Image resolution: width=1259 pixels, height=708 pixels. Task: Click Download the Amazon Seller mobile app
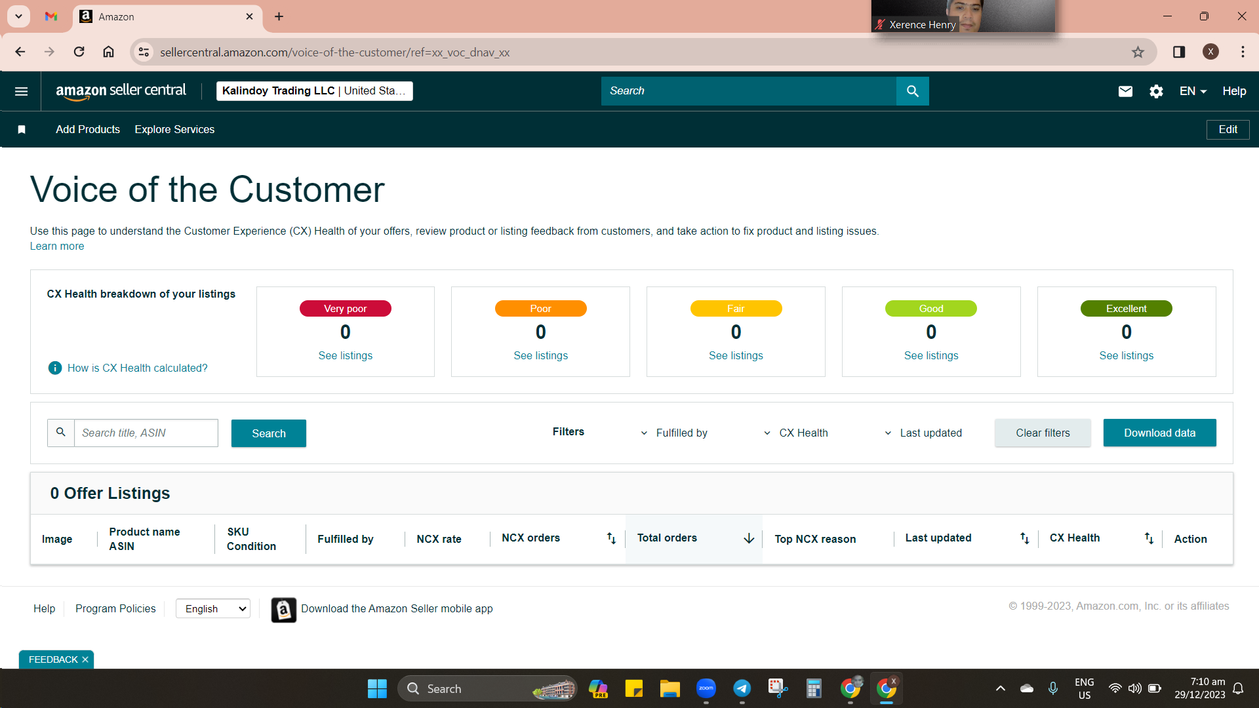click(x=397, y=609)
